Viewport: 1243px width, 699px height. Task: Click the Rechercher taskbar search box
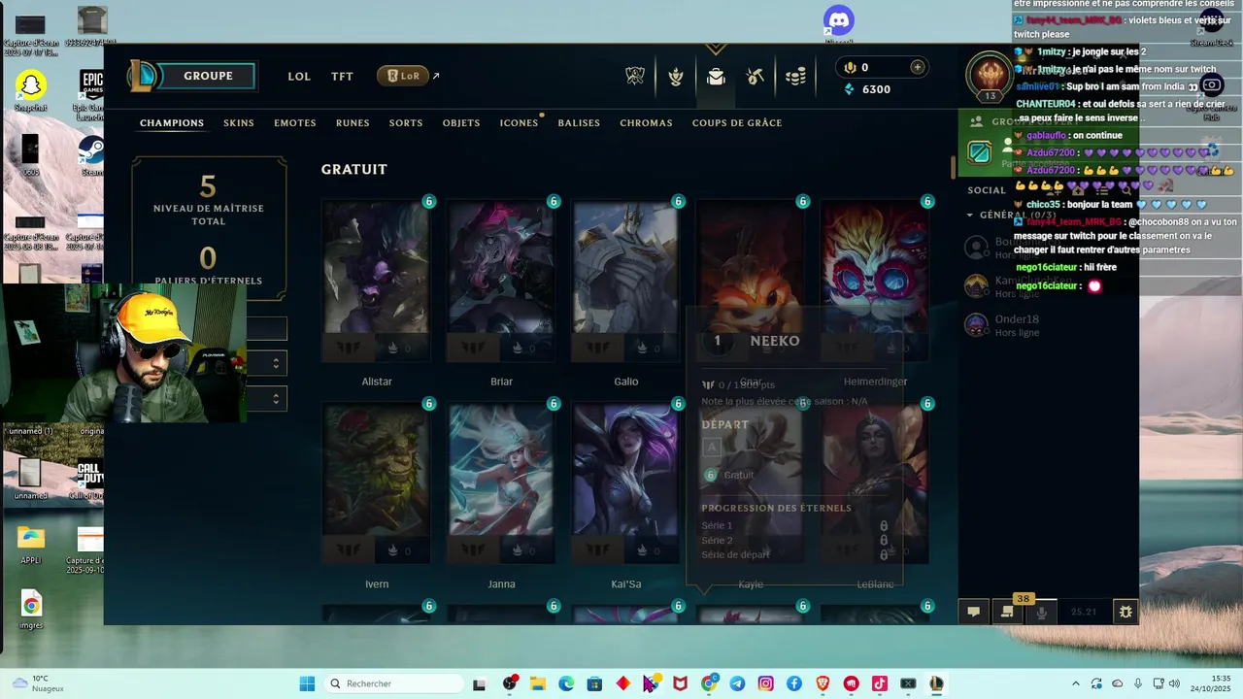point(392,683)
